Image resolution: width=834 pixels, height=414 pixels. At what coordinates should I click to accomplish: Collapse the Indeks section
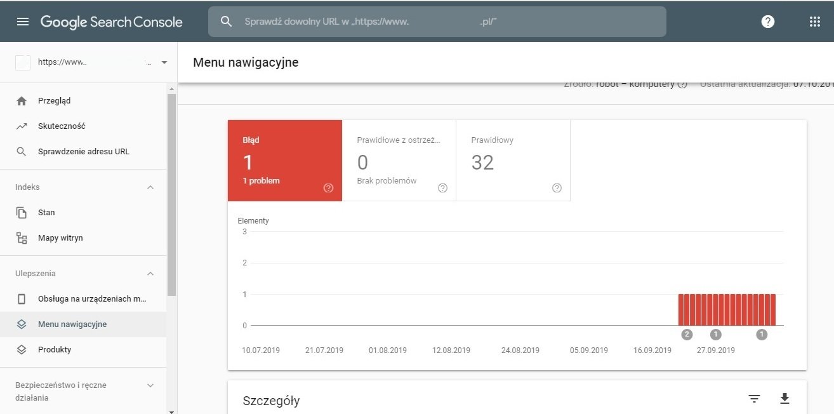tap(150, 187)
